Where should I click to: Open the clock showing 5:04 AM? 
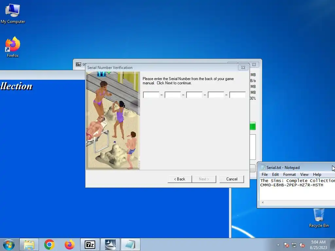click(x=318, y=244)
